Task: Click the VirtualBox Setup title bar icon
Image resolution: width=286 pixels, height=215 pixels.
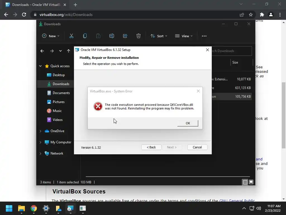Action: click(x=77, y=50)
